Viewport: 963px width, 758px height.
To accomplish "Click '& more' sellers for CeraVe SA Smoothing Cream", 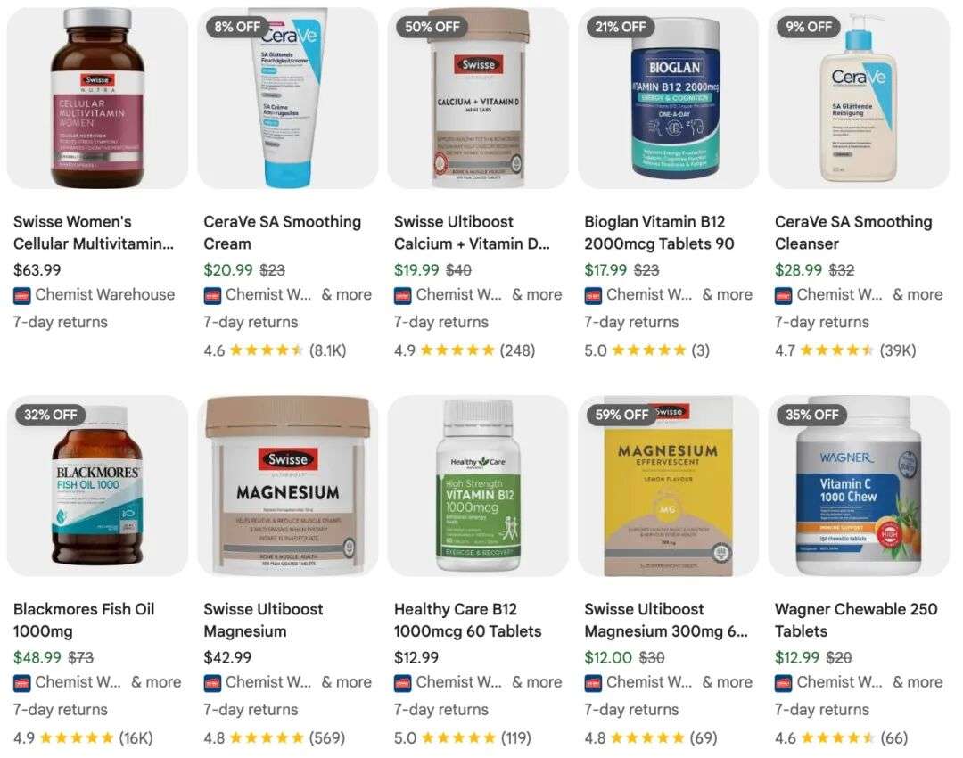I will coord(346,295).
